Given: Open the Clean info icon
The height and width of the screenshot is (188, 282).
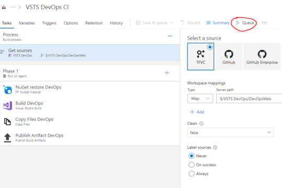Looking at the screenshot, I should pyautogui.click(x=202, y=124).
